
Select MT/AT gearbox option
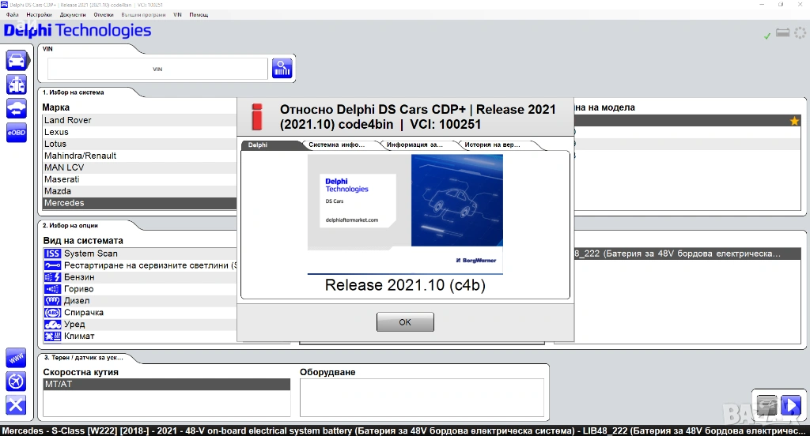click(58, 384)
